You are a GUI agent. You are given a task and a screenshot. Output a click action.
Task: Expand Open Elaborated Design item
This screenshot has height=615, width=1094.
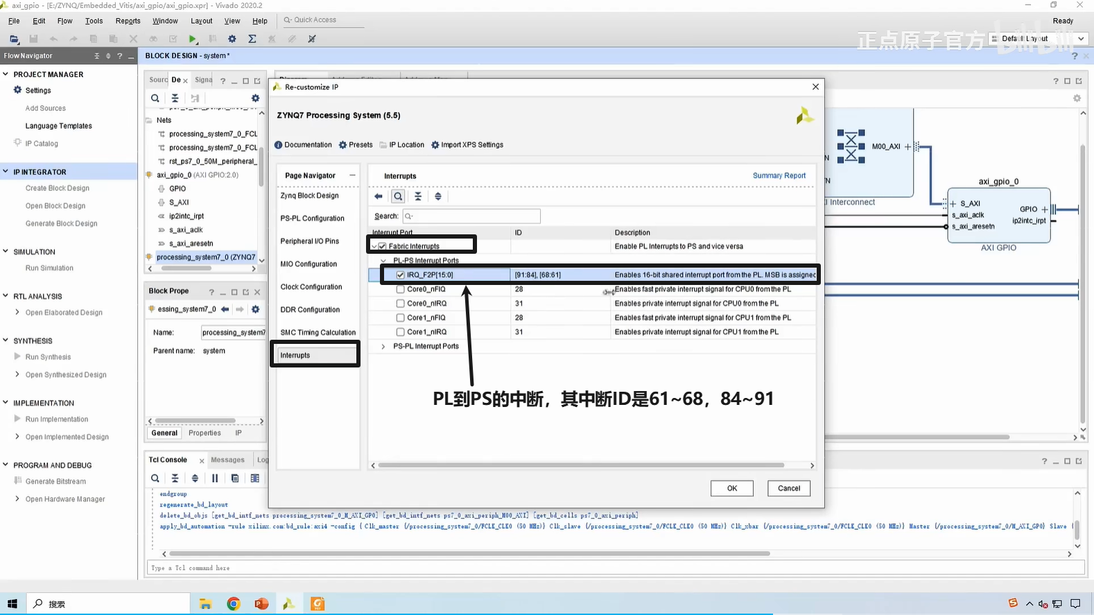pos(17,313)
